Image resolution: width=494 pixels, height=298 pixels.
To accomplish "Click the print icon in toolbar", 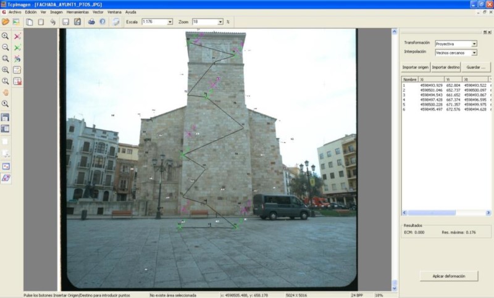I will coord(91,22).
